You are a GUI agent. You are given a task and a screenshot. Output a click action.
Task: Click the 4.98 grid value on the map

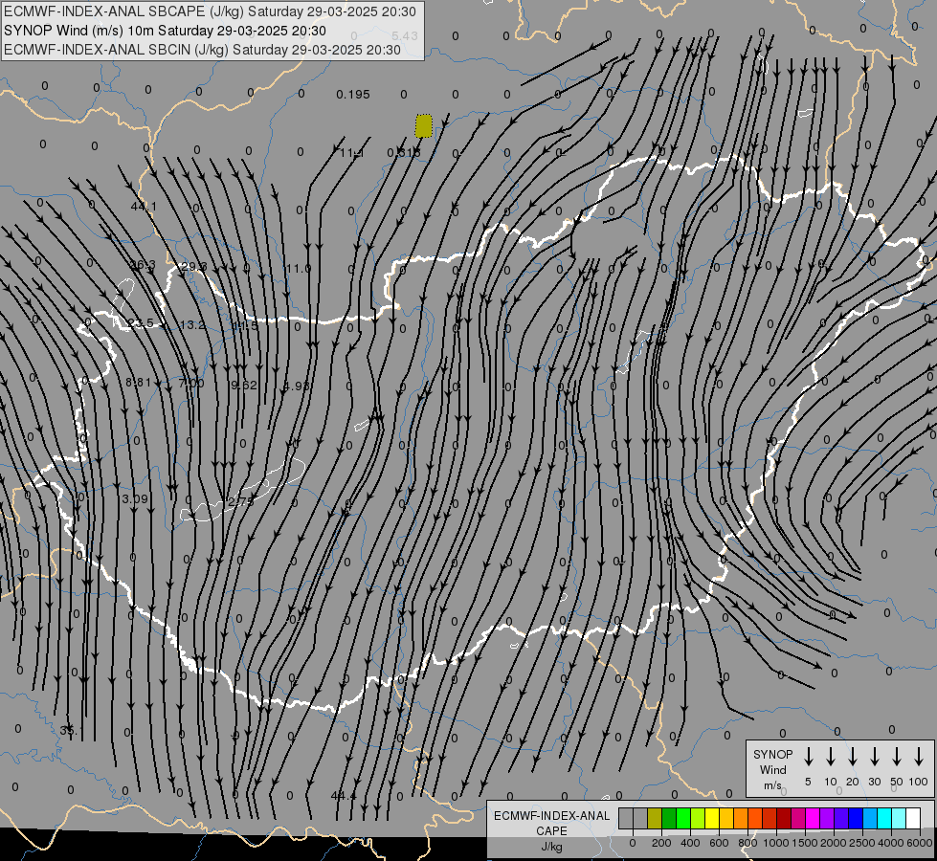[x=297, y=386]
